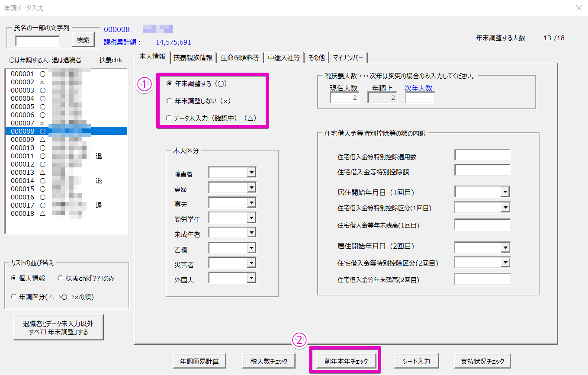This screenshot has width=588, height=375.
Task: Select employee 000016 in list
Action: point(66,197)
